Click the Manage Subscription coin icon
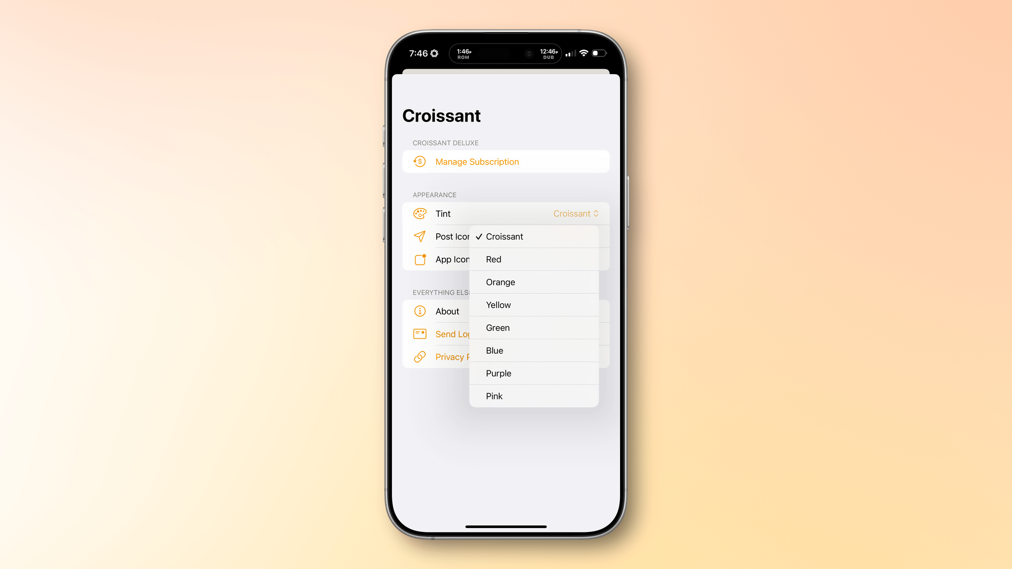 point(420,161)
